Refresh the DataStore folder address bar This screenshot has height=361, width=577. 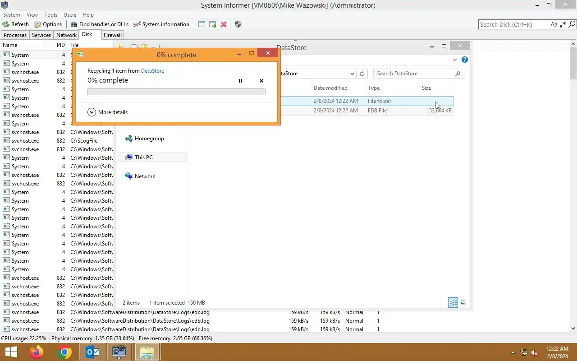(362, 74)
